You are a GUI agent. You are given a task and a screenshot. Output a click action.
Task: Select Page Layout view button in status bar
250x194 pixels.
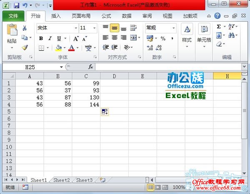(x=158, y=187)
